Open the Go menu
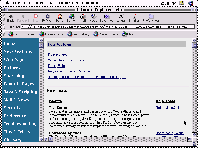This screenshot has width=198, height=148. [x=52, y=3]
